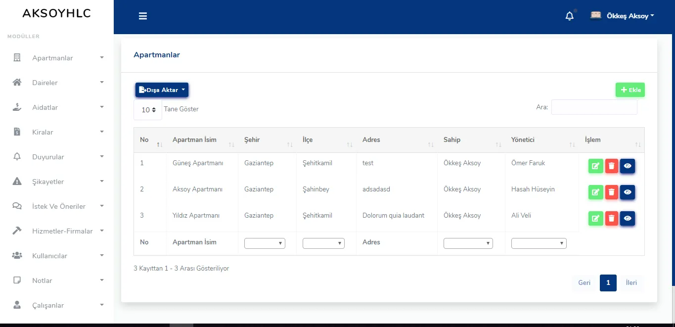Sort table by Apartman İsim column
Screen dimensions: 675x327
click(202, 140)
